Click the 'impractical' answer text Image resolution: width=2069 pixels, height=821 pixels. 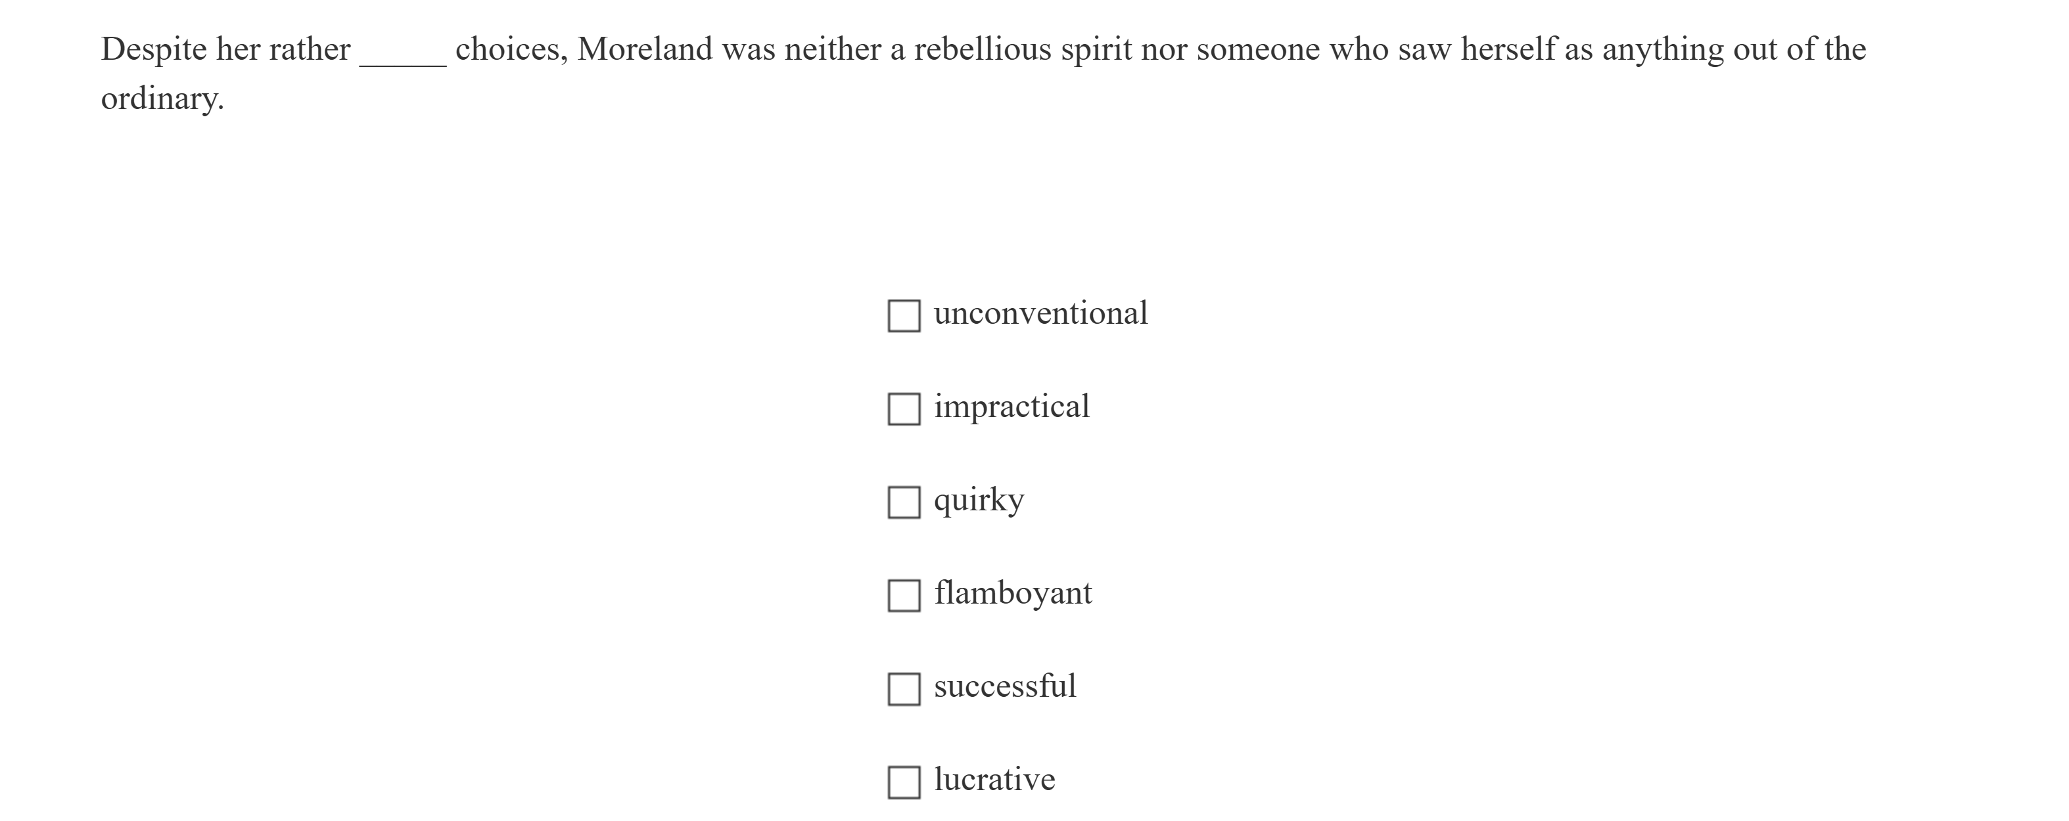tap(1011, 406)
